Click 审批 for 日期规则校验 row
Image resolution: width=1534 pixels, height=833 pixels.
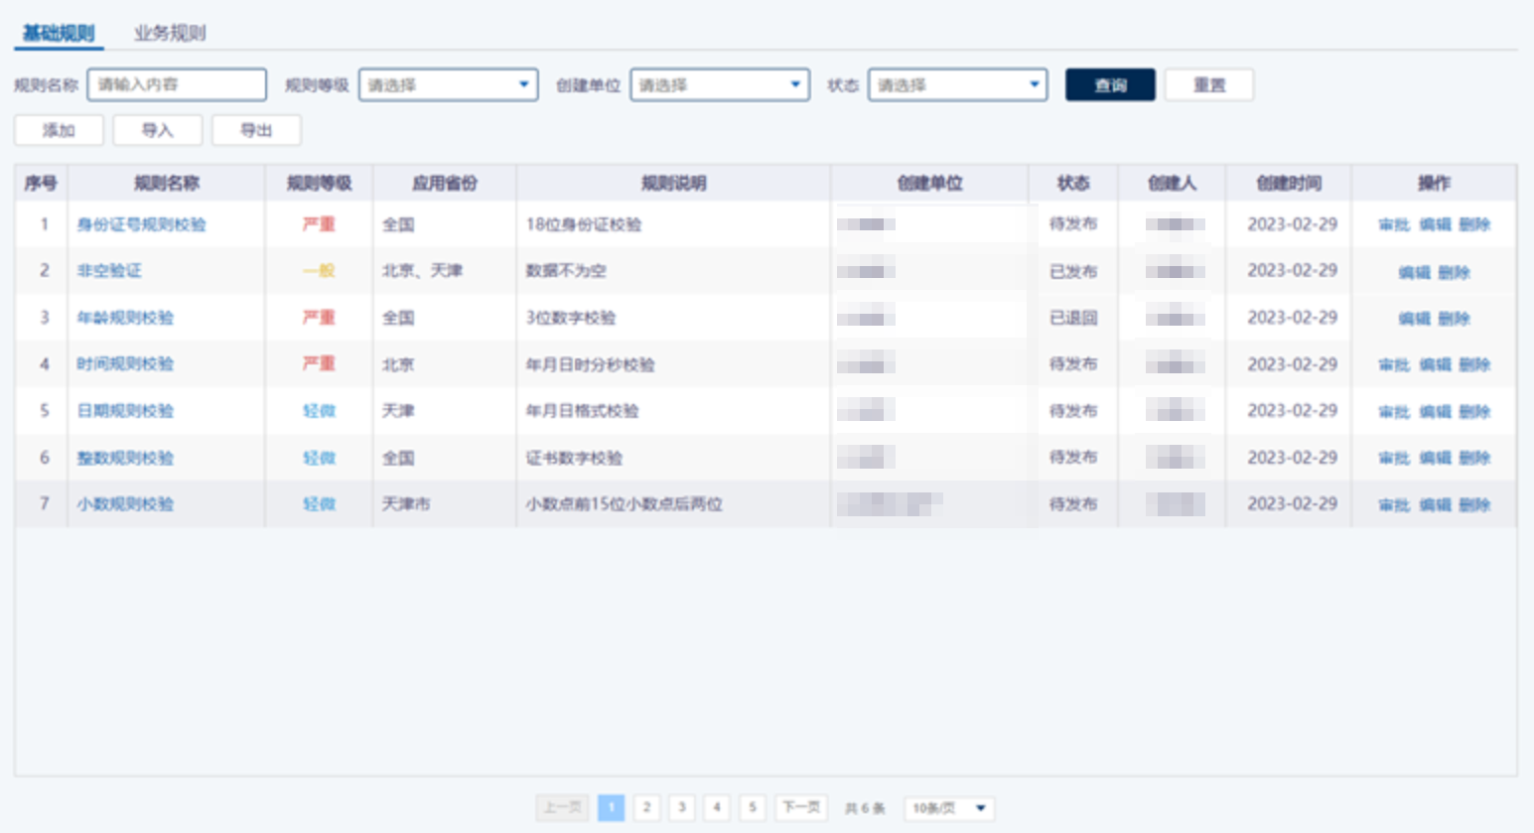[1394, 411]
